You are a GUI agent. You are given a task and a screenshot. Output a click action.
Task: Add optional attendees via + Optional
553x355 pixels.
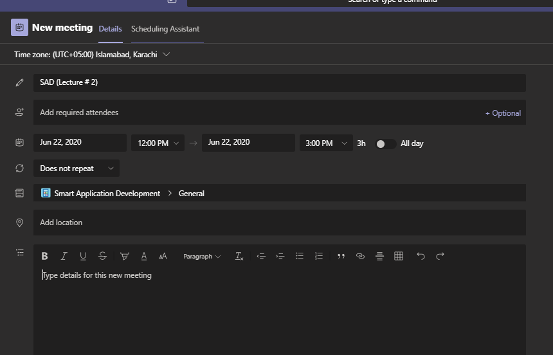[503, 113]
